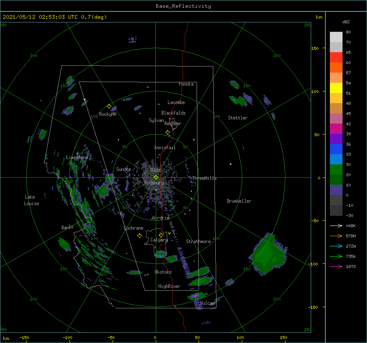
Task: Click the HighRiver label
Action: pos(169,286)
